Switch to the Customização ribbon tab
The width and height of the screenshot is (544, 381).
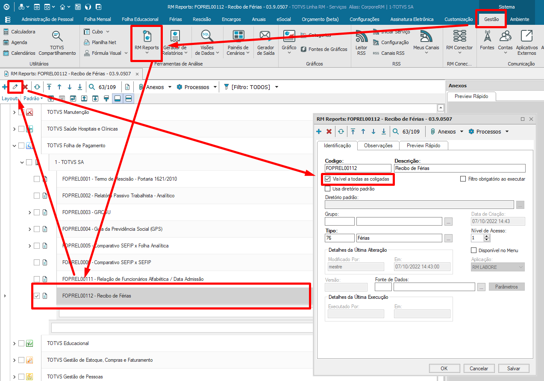click(x=459, y=19)
